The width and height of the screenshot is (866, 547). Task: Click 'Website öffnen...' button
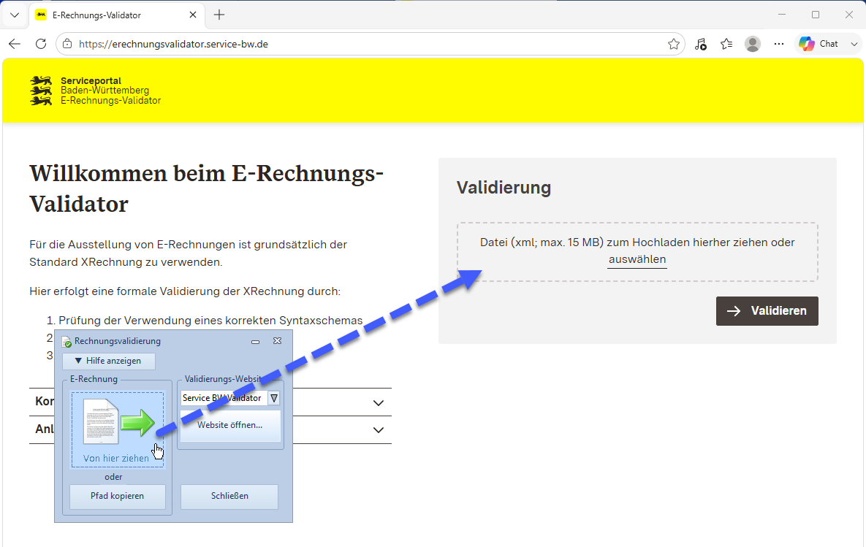(x=230, y=425)
